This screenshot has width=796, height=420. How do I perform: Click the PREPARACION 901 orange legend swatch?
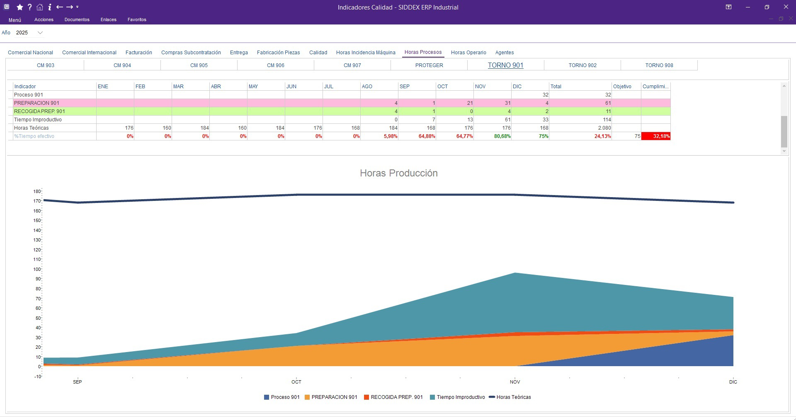[x=307, y=397]
